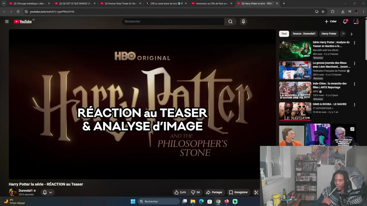Open Chrome profile avatar in toolbar
367x206 pixels.
(357, 11)
